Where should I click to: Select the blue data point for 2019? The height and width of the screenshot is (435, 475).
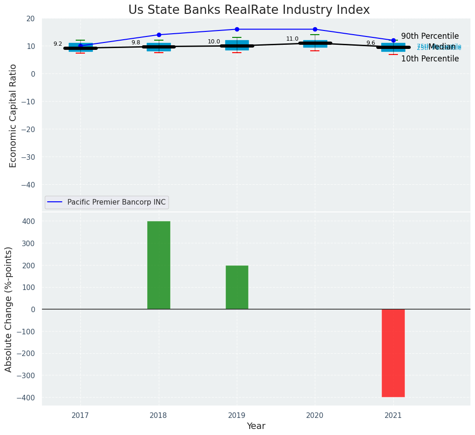pos(237,29)
